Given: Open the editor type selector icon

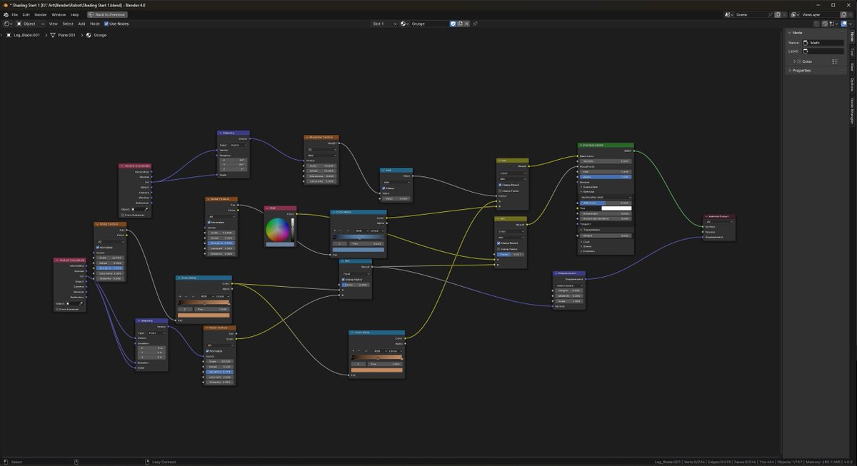Looking at the screenshot, I should 6,24.
